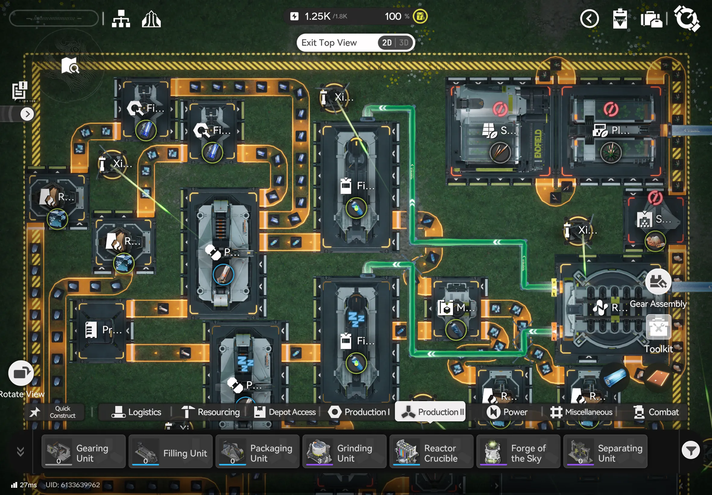
Task: Go back with the circled arrow icon
Action: tap(589, 19)
